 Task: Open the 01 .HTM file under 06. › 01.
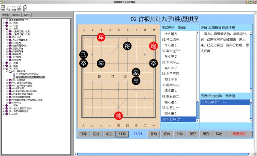point(27,74)
